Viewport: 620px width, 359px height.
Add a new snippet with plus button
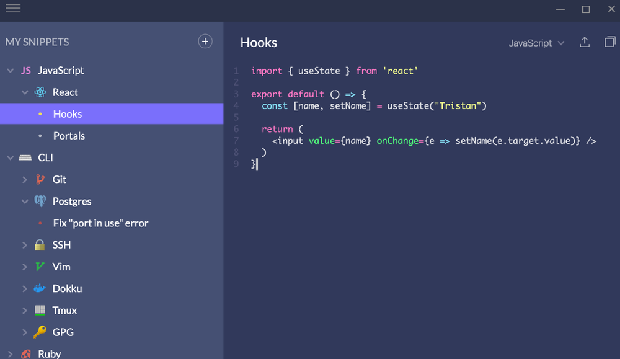point(205,42)
